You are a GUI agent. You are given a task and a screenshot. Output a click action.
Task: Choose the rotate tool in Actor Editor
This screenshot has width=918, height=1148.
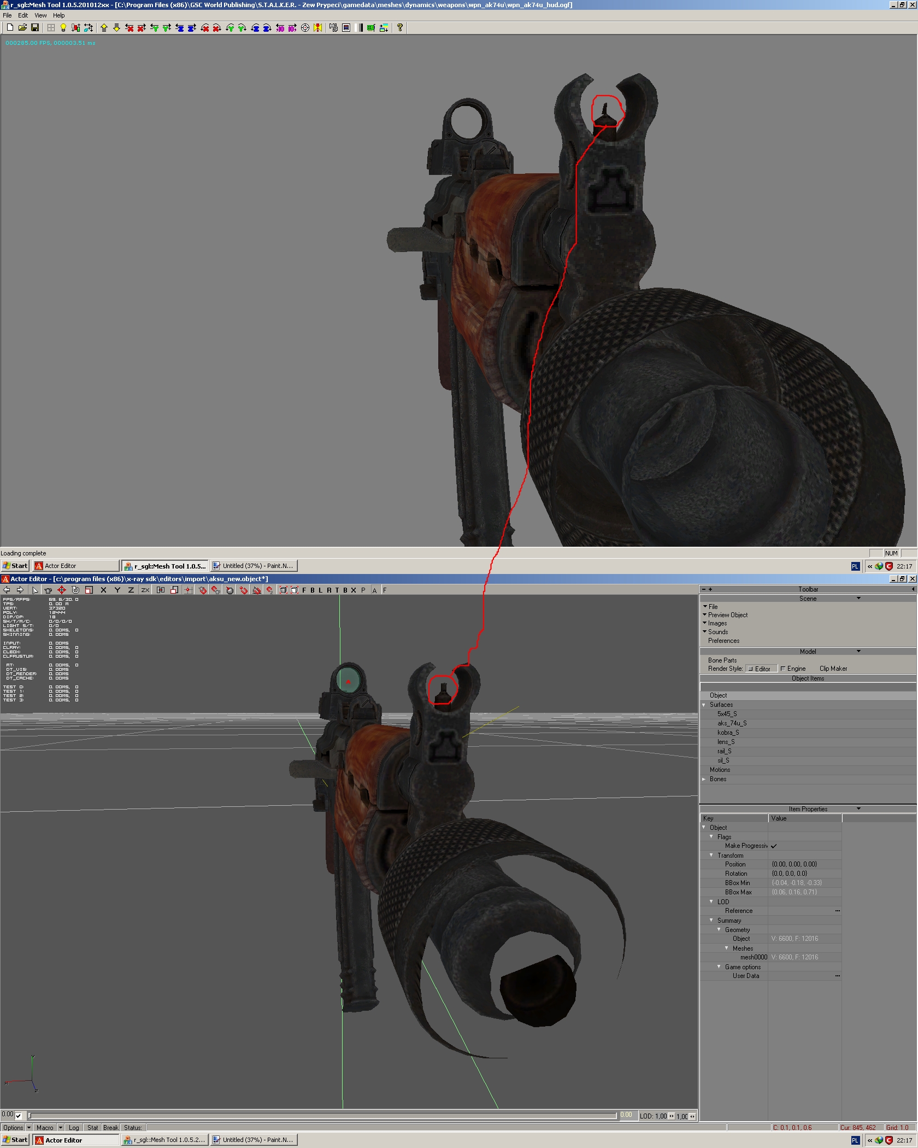75,590
